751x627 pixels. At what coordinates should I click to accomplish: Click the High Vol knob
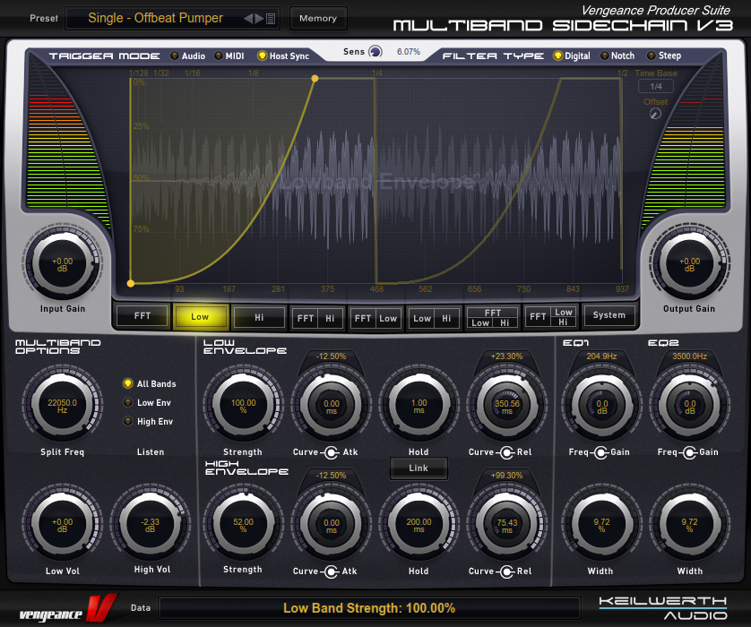[x=151, y=524]
